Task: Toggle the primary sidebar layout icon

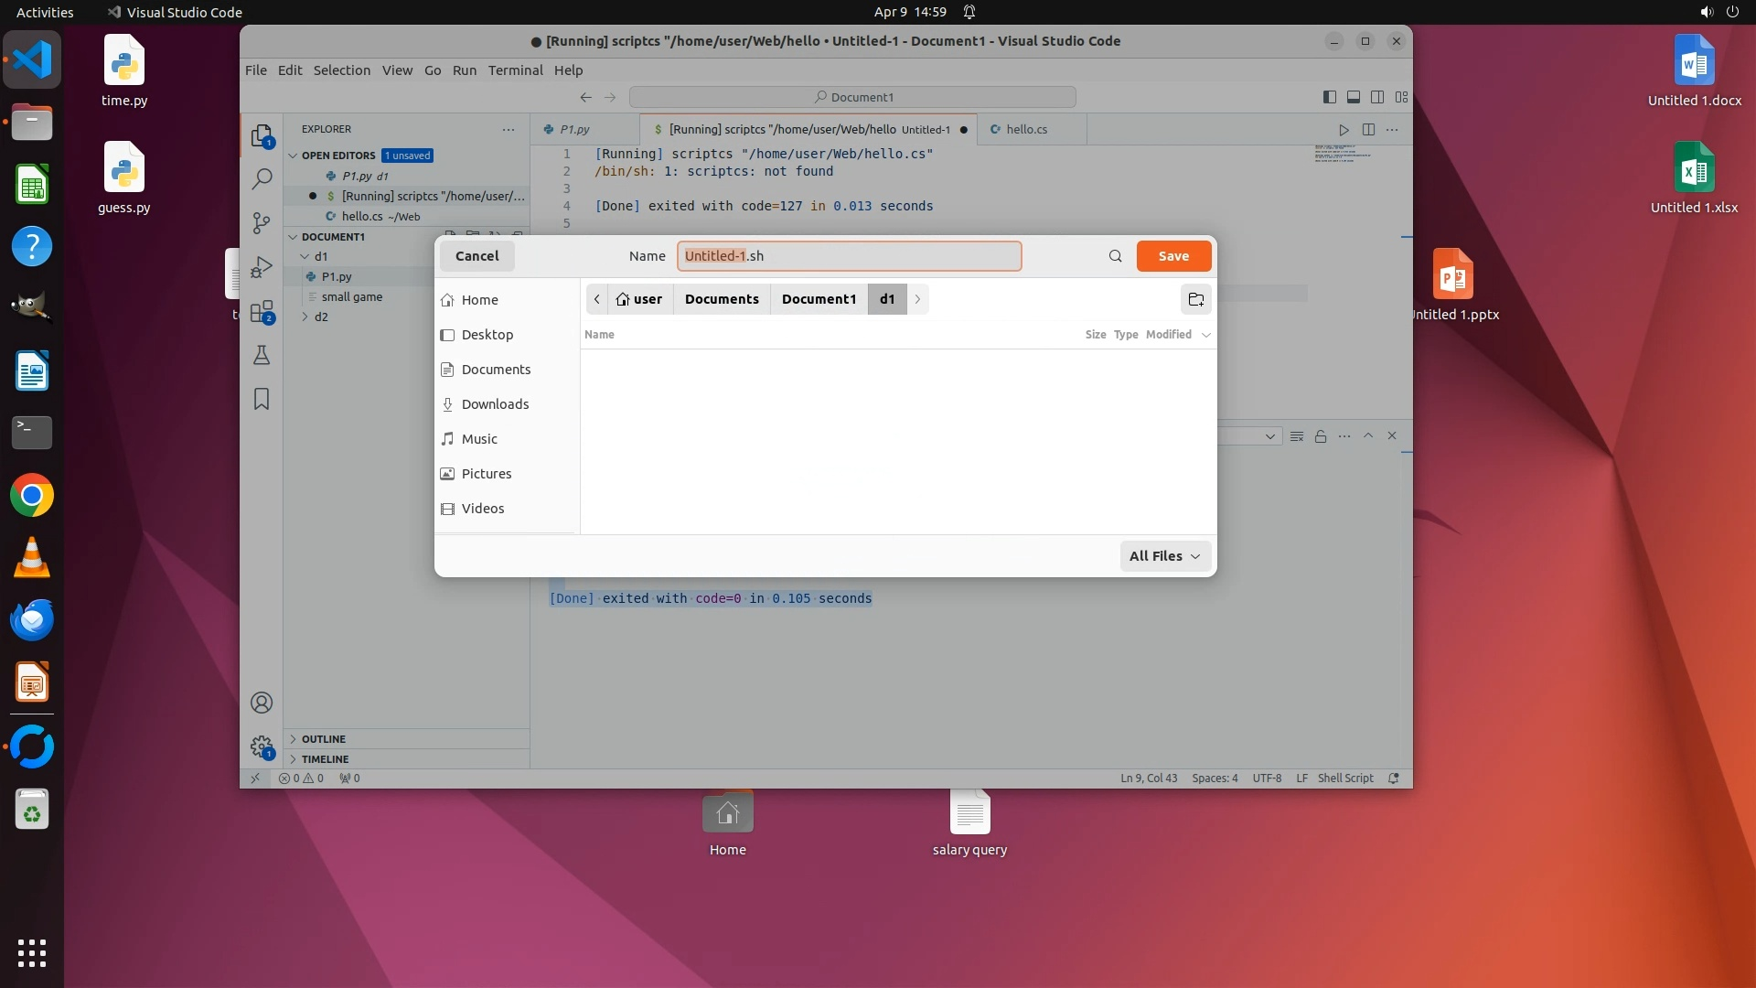Action: pos(1330,97)
